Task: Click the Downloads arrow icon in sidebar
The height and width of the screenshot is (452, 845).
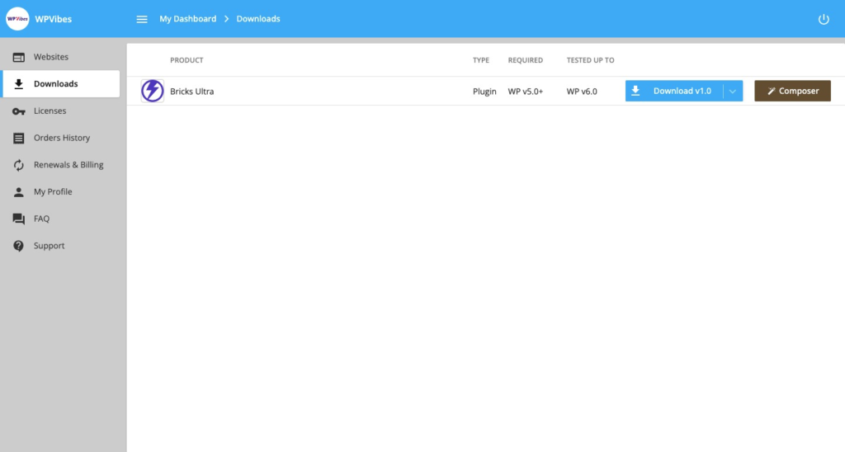Action: point(19,84)
